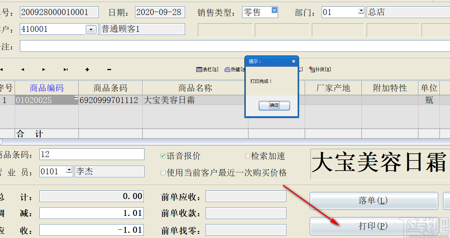Add a new row using the plus icon
This screenshot has height=238, width=450.
coord(87,69)
